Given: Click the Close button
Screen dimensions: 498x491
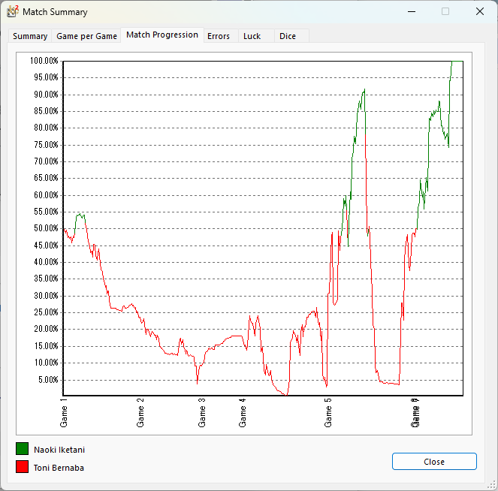Looking at the screenshot, I should 434,462.
